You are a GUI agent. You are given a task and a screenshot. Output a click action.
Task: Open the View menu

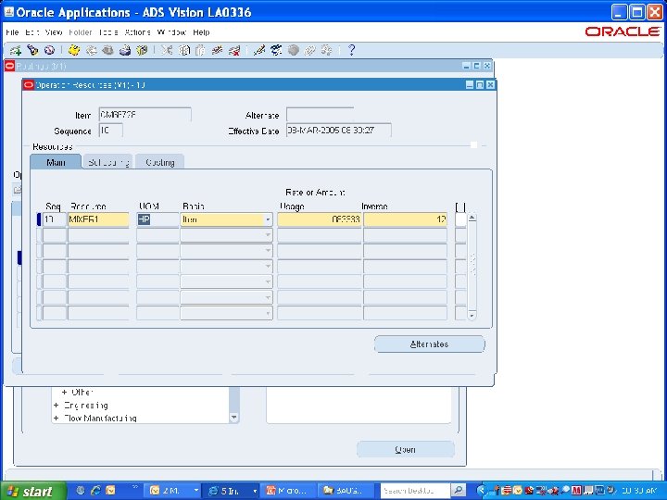pyautogui.click(x=54, y=32)
